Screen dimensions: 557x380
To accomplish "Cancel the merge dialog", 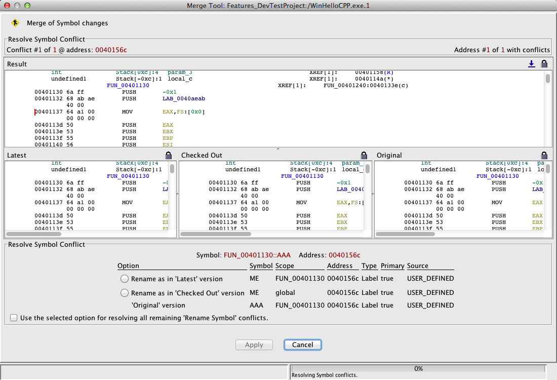I will (x=302, y=345).
